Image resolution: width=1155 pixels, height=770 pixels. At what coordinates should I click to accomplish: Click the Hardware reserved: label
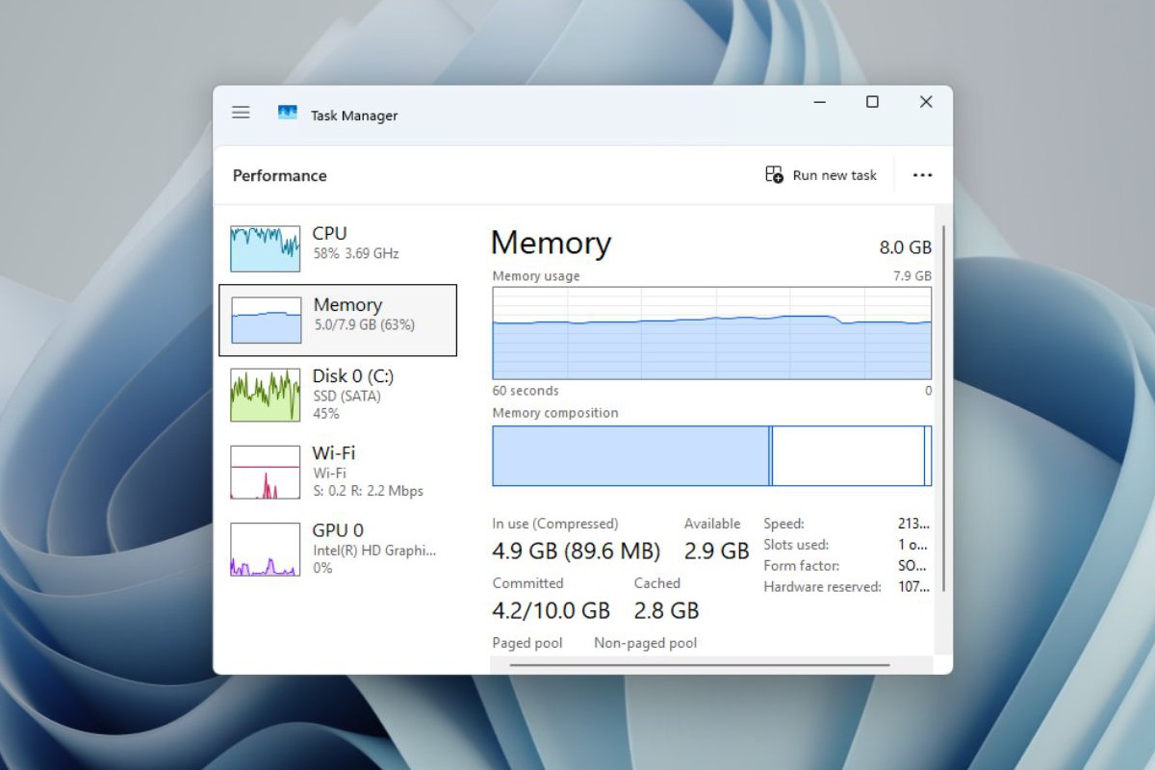(822, 587)
